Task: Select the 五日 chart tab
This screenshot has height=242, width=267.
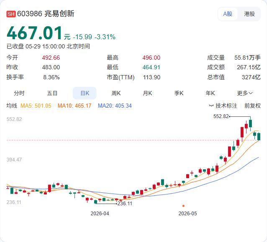Action: pyautogui.click(x=52, y=93)
